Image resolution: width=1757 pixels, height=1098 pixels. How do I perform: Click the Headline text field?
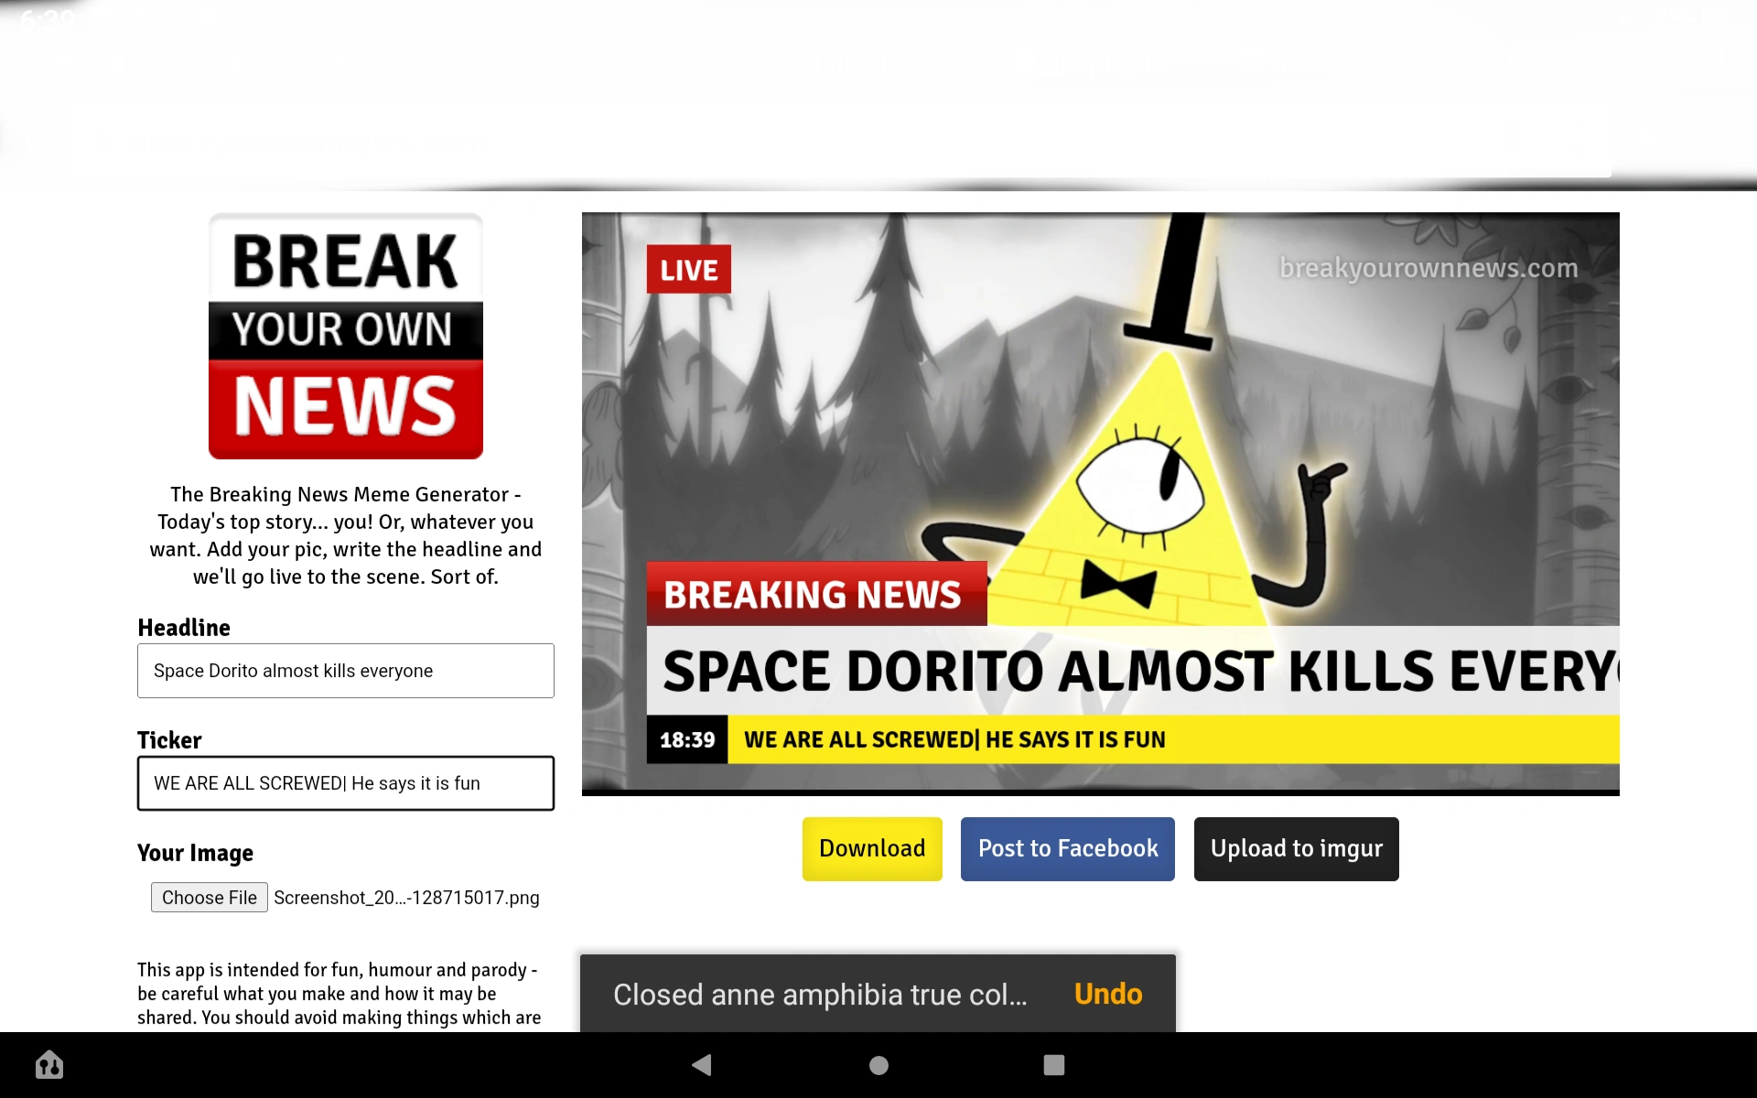[x=345, y=670]
